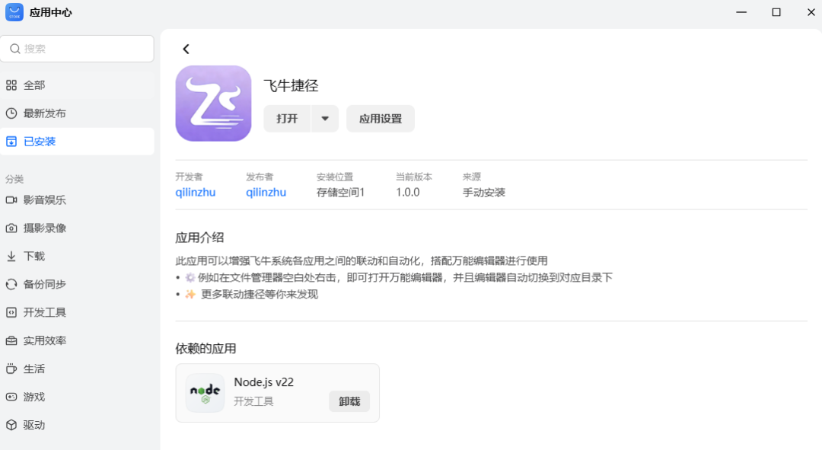Click the grid icon beside 全部
822x450 pixels.
[x=11, y=85]
